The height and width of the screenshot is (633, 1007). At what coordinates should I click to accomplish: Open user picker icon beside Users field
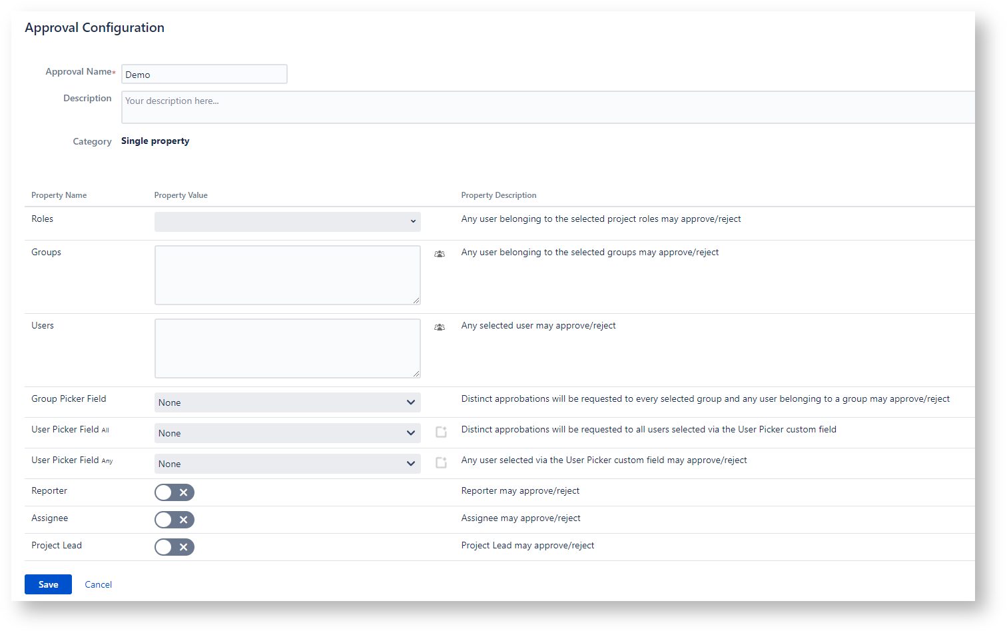[x=440, y=327]
